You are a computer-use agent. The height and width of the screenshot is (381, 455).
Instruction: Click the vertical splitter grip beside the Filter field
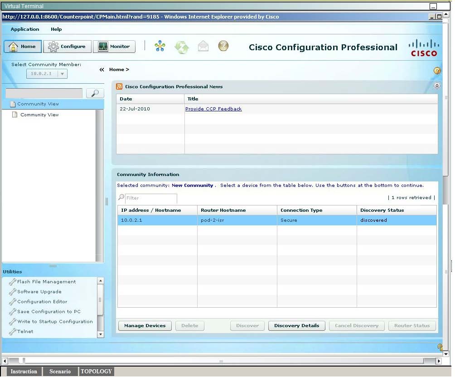[106, 201]
